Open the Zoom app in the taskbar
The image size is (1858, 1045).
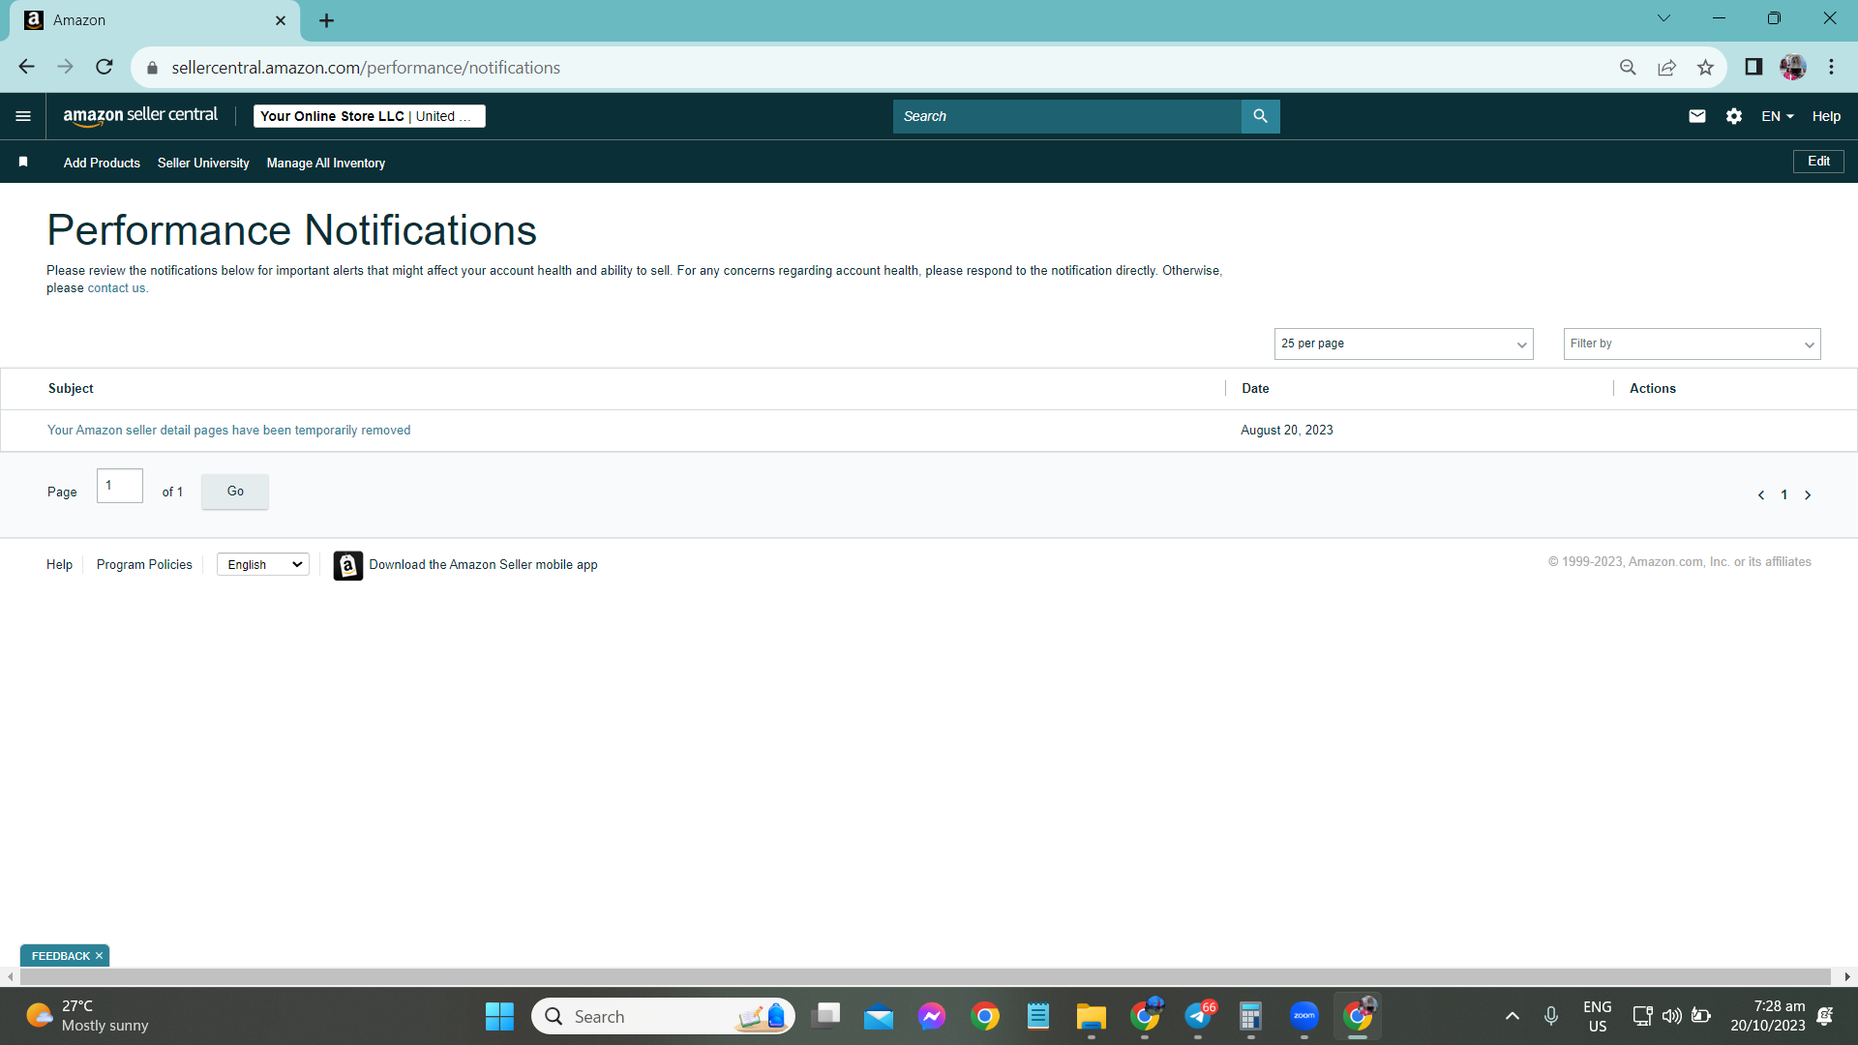tap(1304, 1016)
